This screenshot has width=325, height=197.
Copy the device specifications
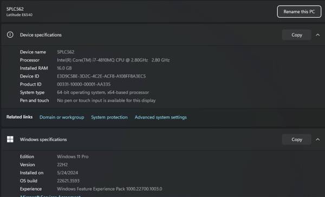point(297,35)
